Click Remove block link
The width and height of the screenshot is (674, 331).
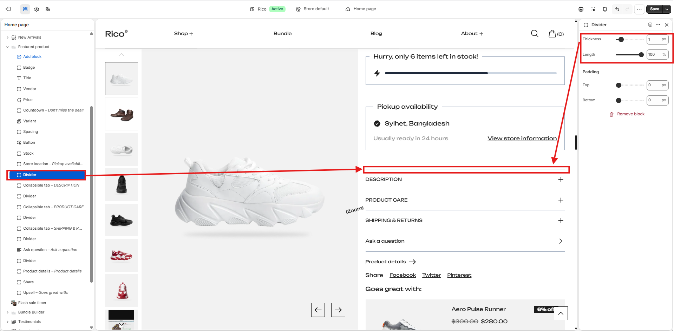click(x=627, y=114)
